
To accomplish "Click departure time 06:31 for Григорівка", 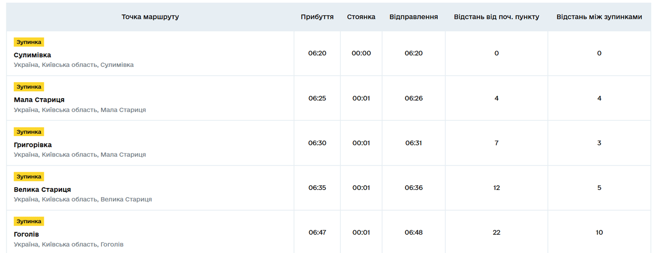I will 414,143.
